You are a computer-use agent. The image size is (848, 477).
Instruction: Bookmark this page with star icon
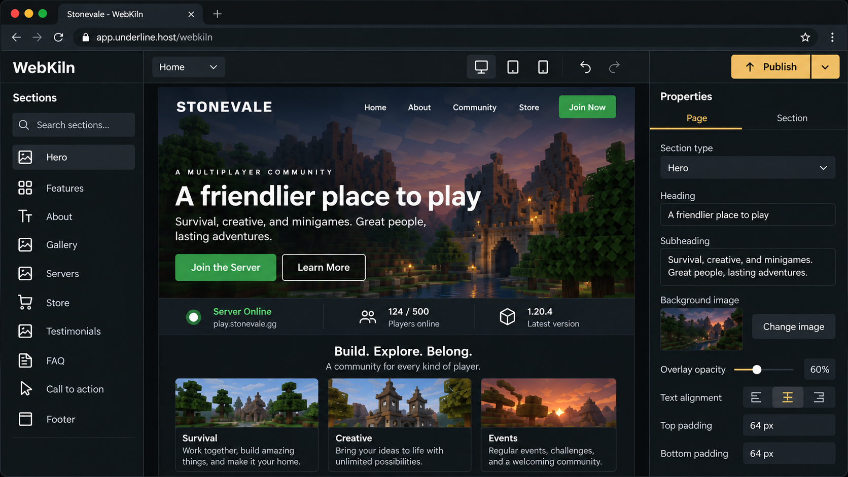[805, 37]
